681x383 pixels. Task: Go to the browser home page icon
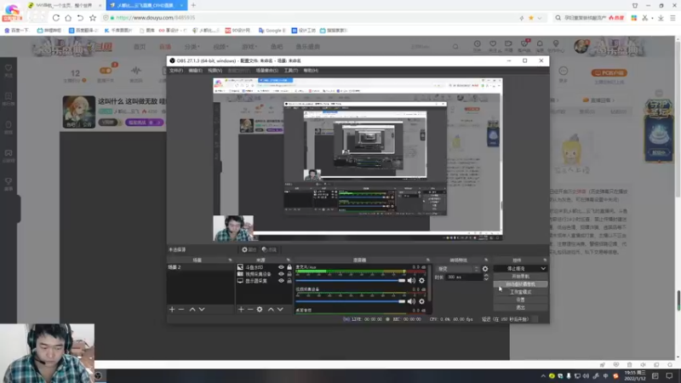point(68,18)
